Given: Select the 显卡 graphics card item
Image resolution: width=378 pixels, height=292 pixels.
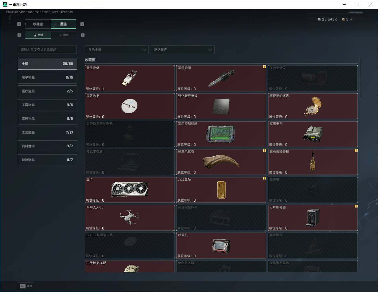Looking at the screenshot, I should click(129, 190).
